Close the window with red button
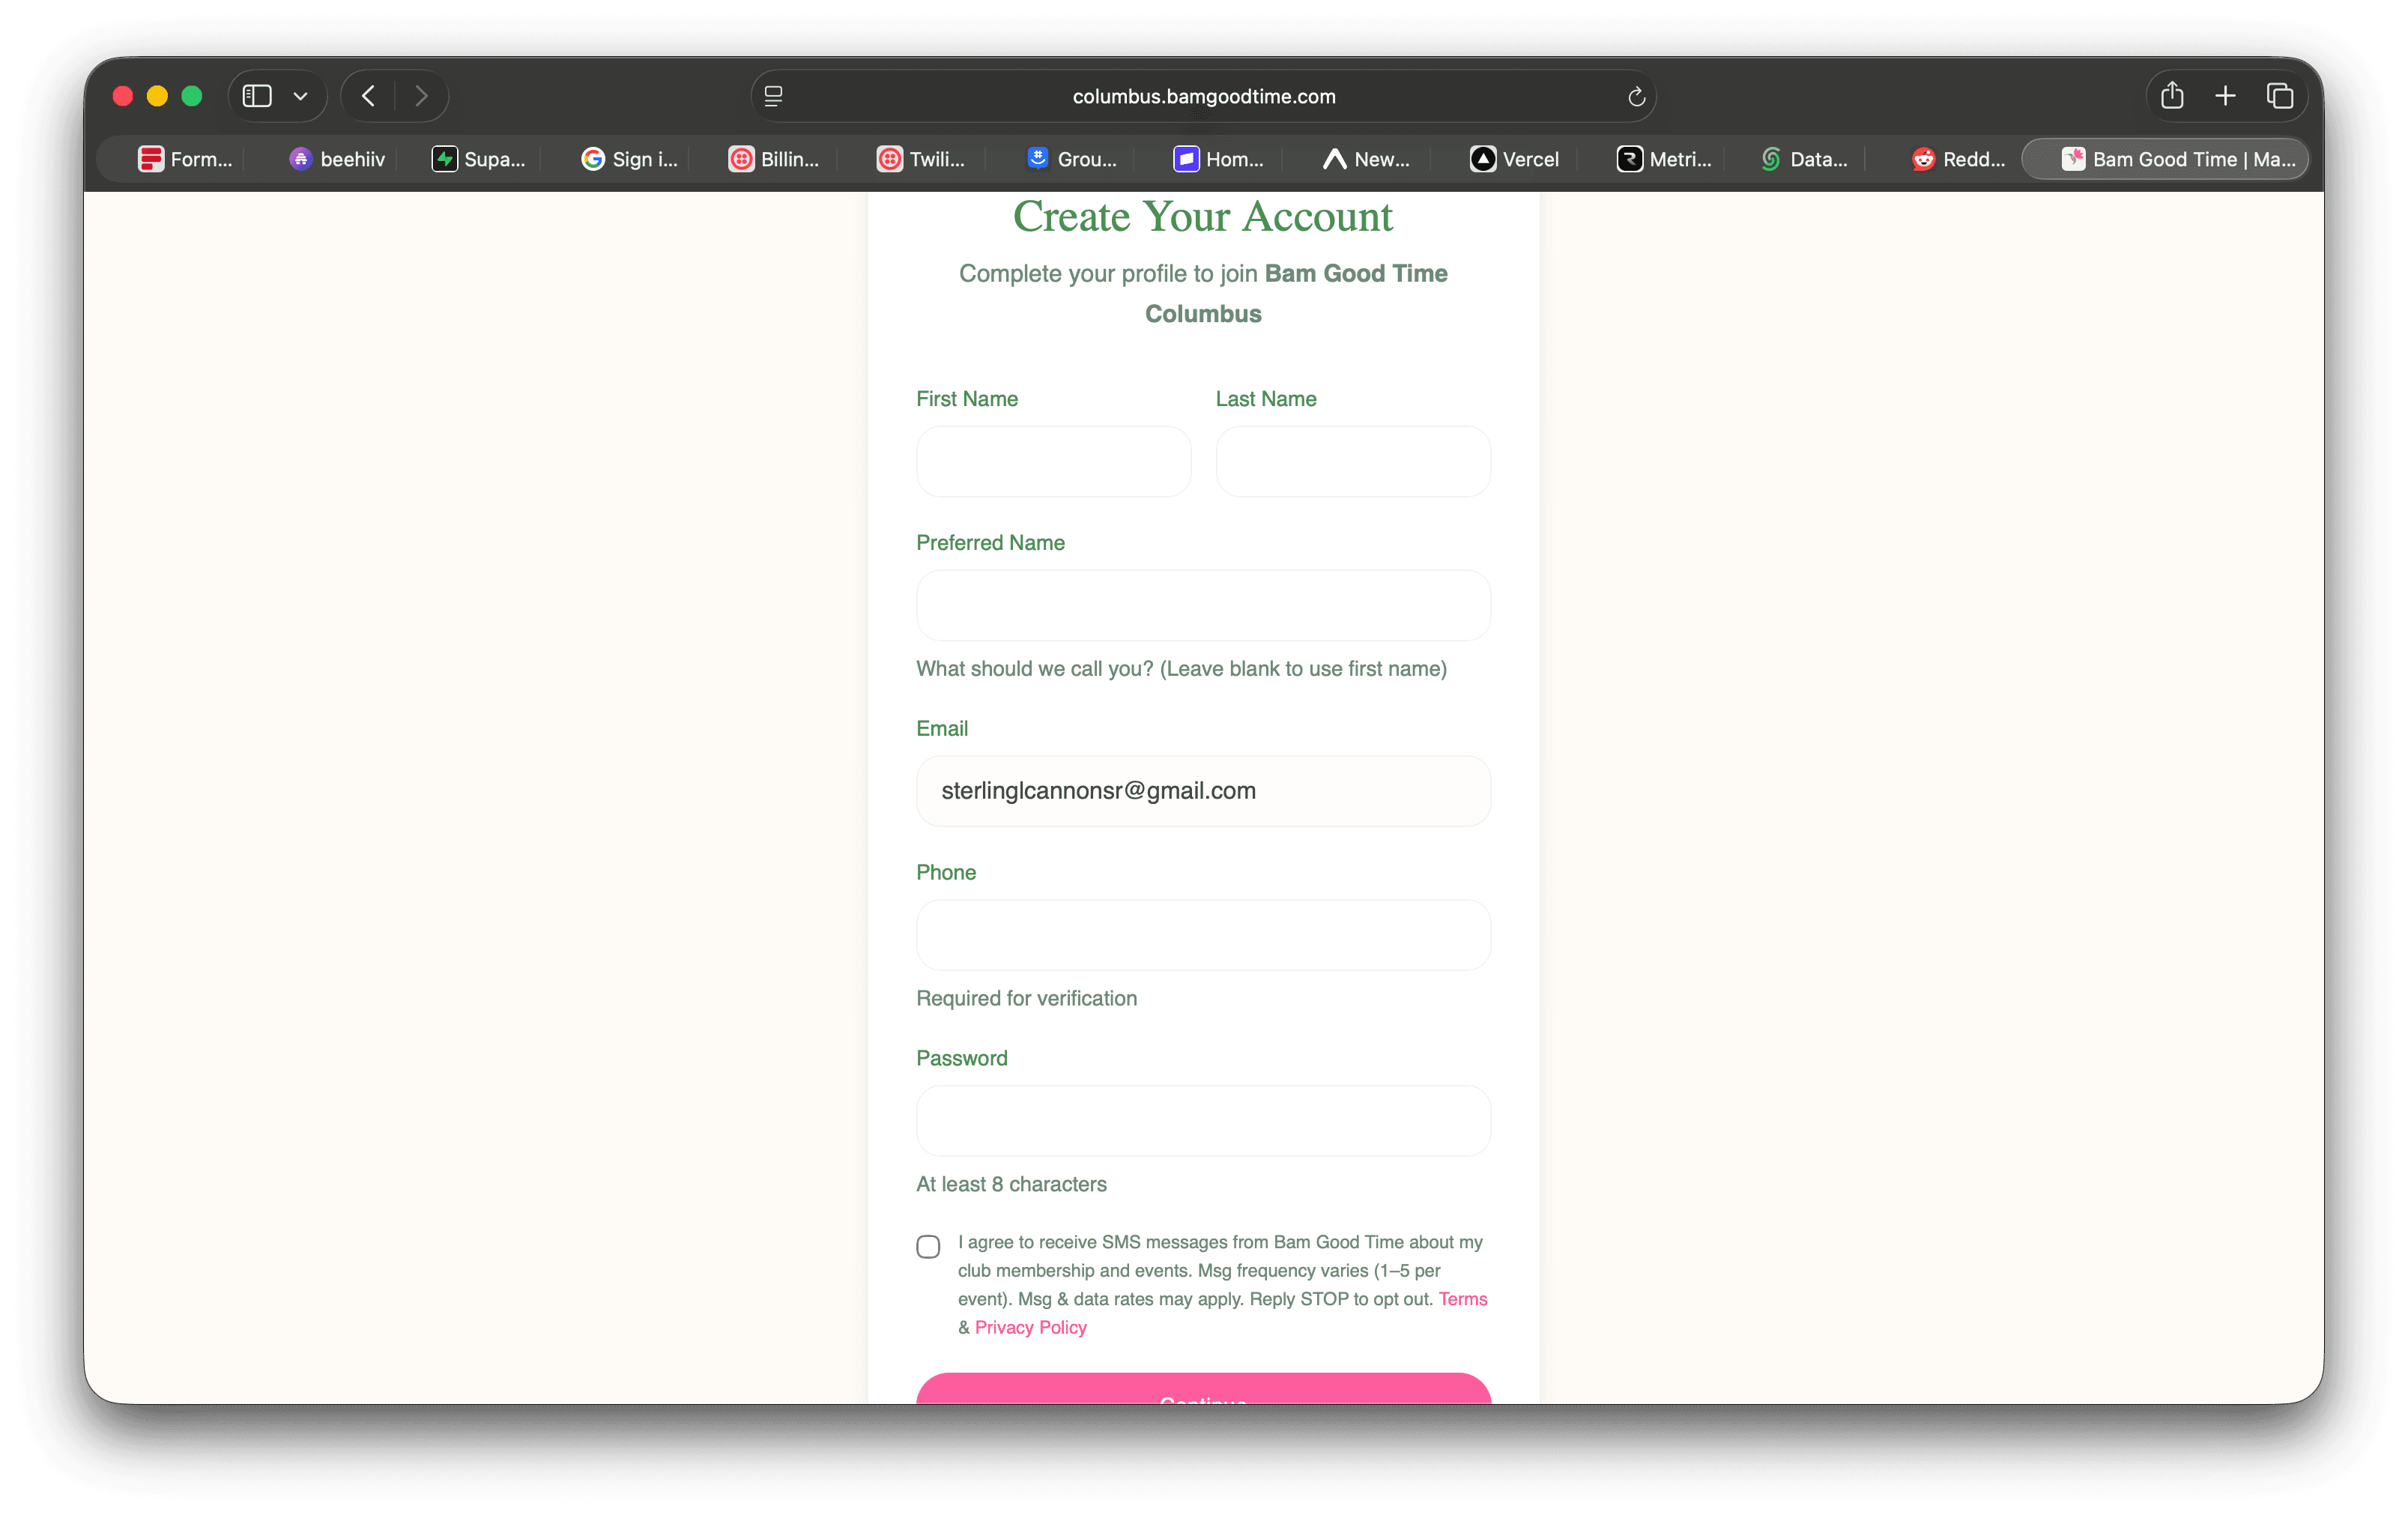 pos(123,96)
